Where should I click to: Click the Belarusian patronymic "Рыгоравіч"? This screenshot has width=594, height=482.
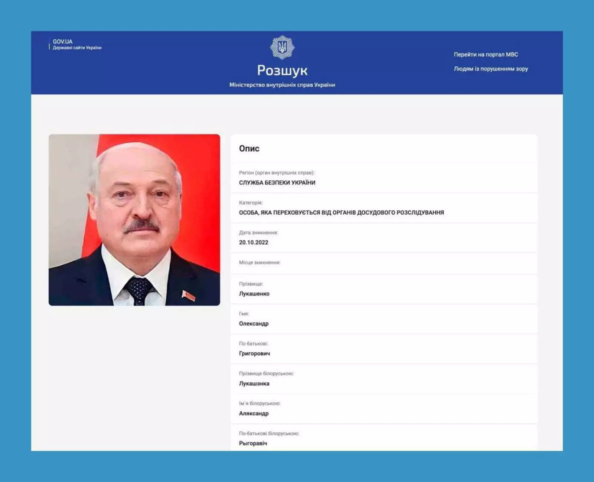point(254,443)
